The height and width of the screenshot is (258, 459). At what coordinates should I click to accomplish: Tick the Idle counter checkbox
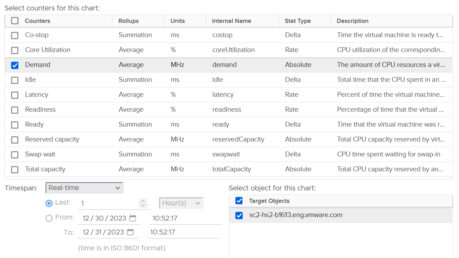(15, 80)
